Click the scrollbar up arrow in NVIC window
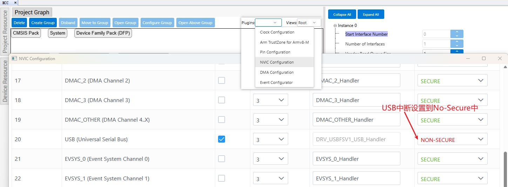Screen dimensions: 508x187 (505, 67)
